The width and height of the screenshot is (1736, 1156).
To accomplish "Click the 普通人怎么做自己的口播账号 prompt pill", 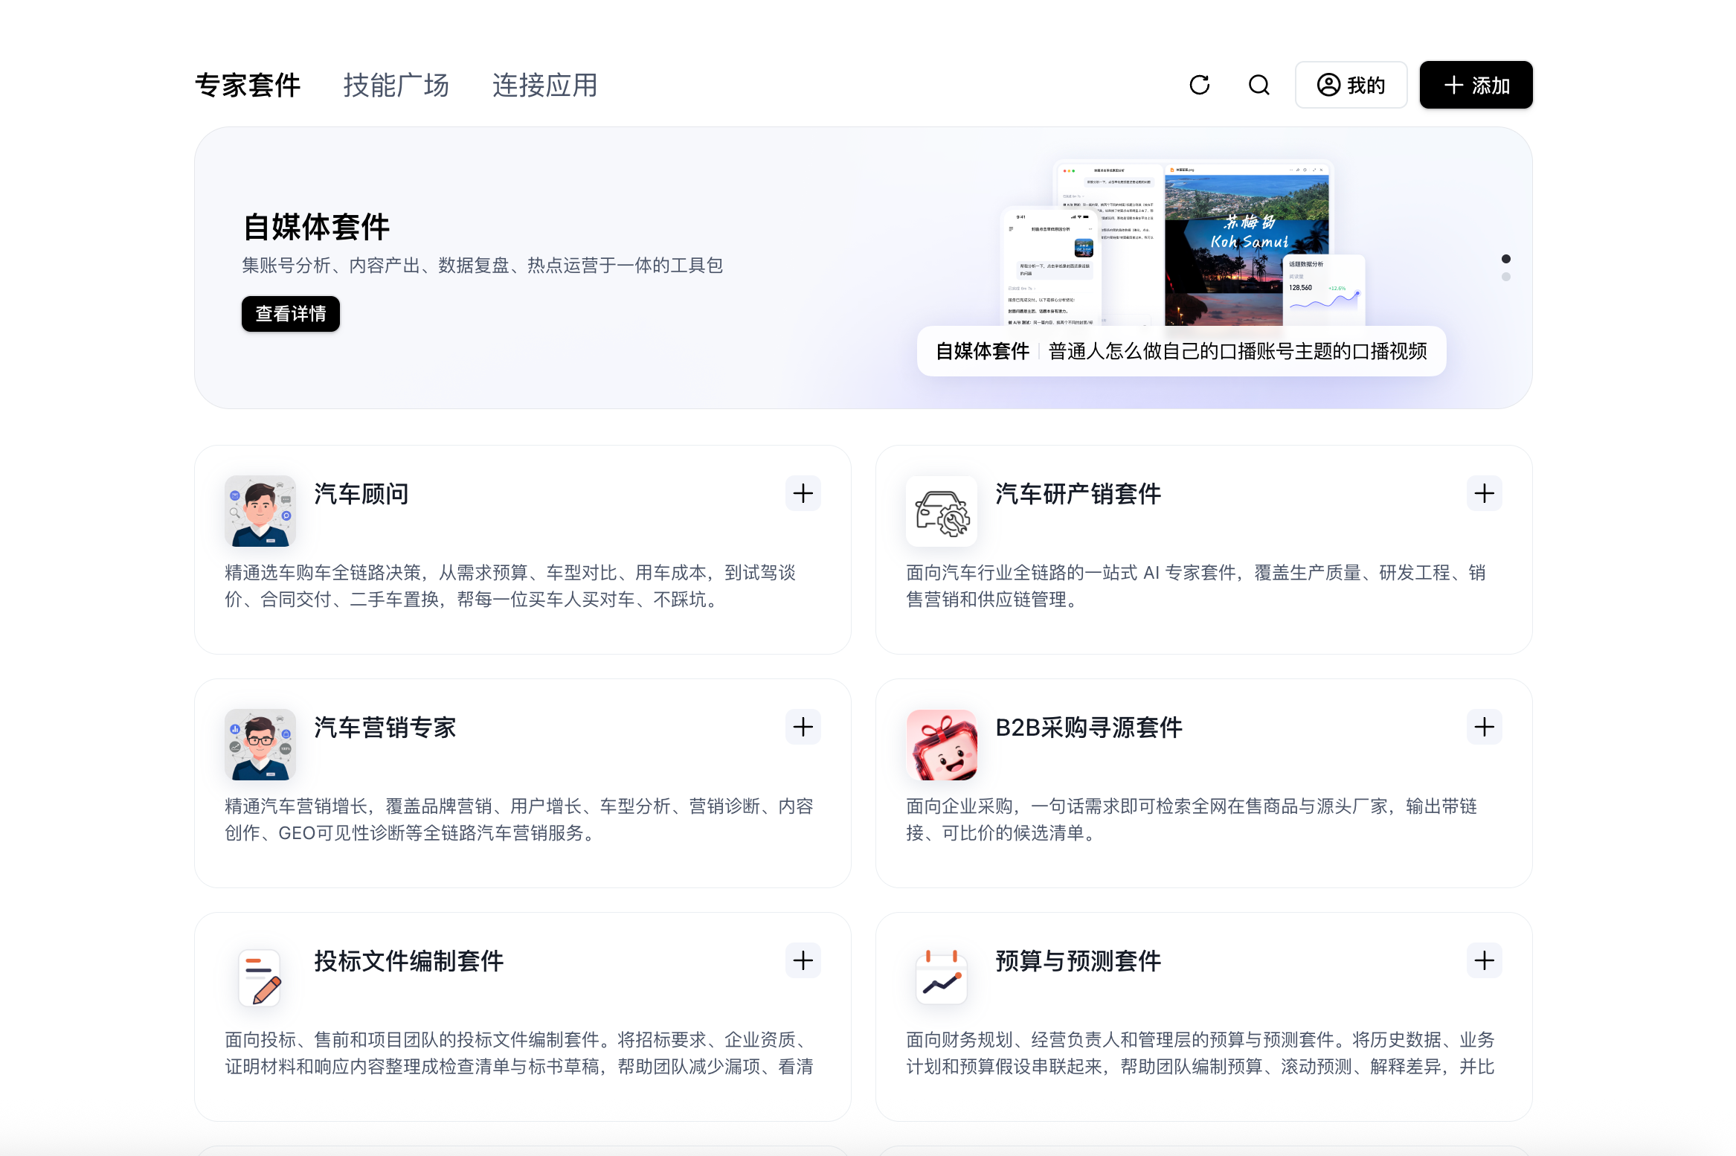I will coord(1181,351).
